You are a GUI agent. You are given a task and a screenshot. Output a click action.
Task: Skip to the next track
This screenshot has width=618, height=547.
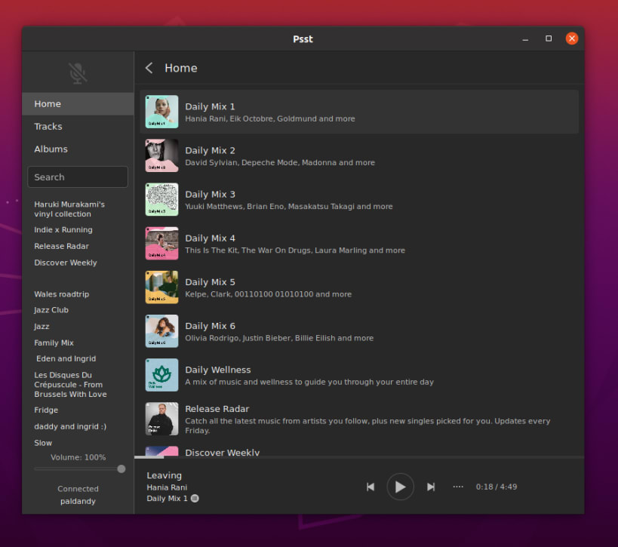431,487
